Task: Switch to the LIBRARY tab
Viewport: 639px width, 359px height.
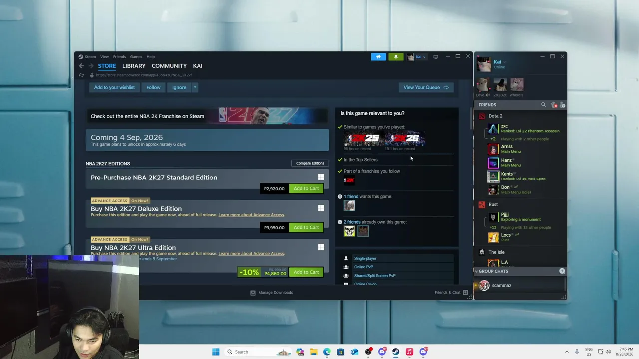Action: coord(134,66)
